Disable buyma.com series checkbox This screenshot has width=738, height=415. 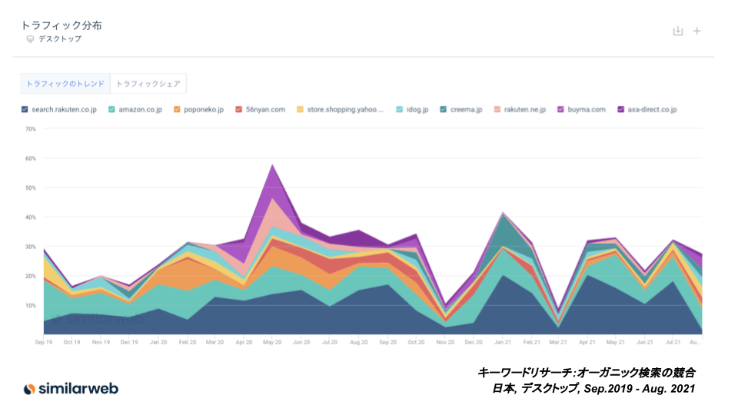561,110
